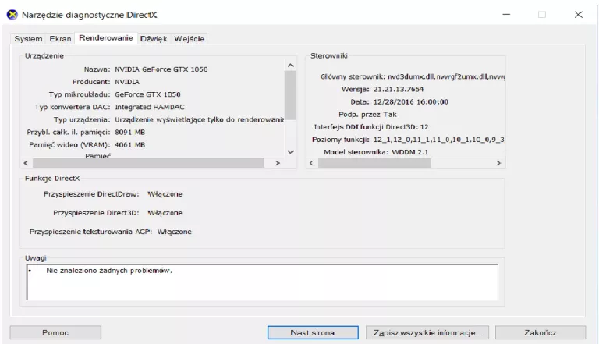The height and width of the screenshot is (344, 599).
Task: Click up arrow in Urządzenie vertical scrollbar
Action: tap(290, 66)
